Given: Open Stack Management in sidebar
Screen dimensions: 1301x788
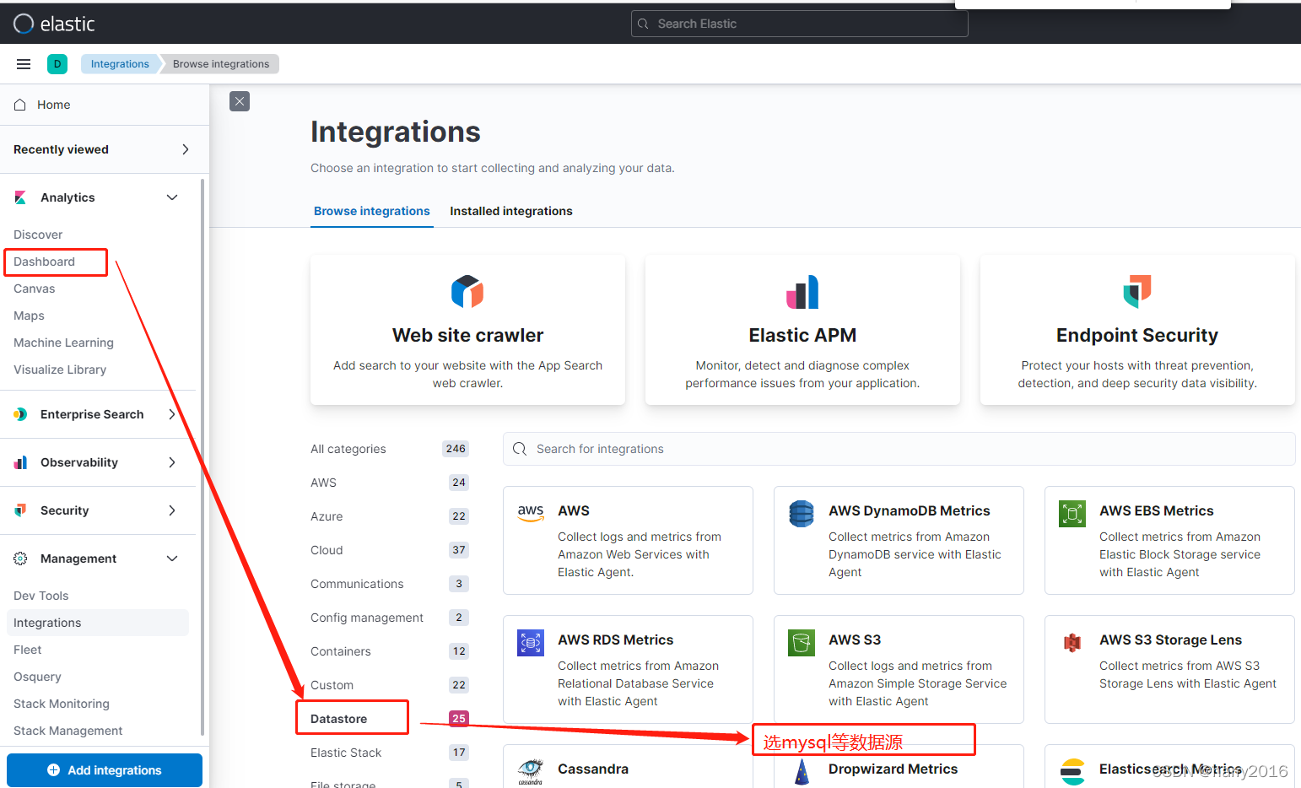Looking at the screenshot, I should coord(67,731).
